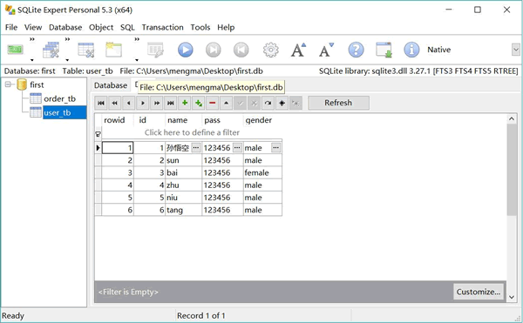Image resolution: width=523 pixels, height=323 pixels.
Task: Select the order_tb table in the tree
Action: (x=59, y=98)
